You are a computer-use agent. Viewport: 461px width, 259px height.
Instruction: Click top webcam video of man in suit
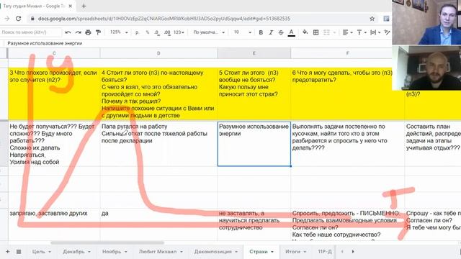pyautogui.click(x=426, y=22)
